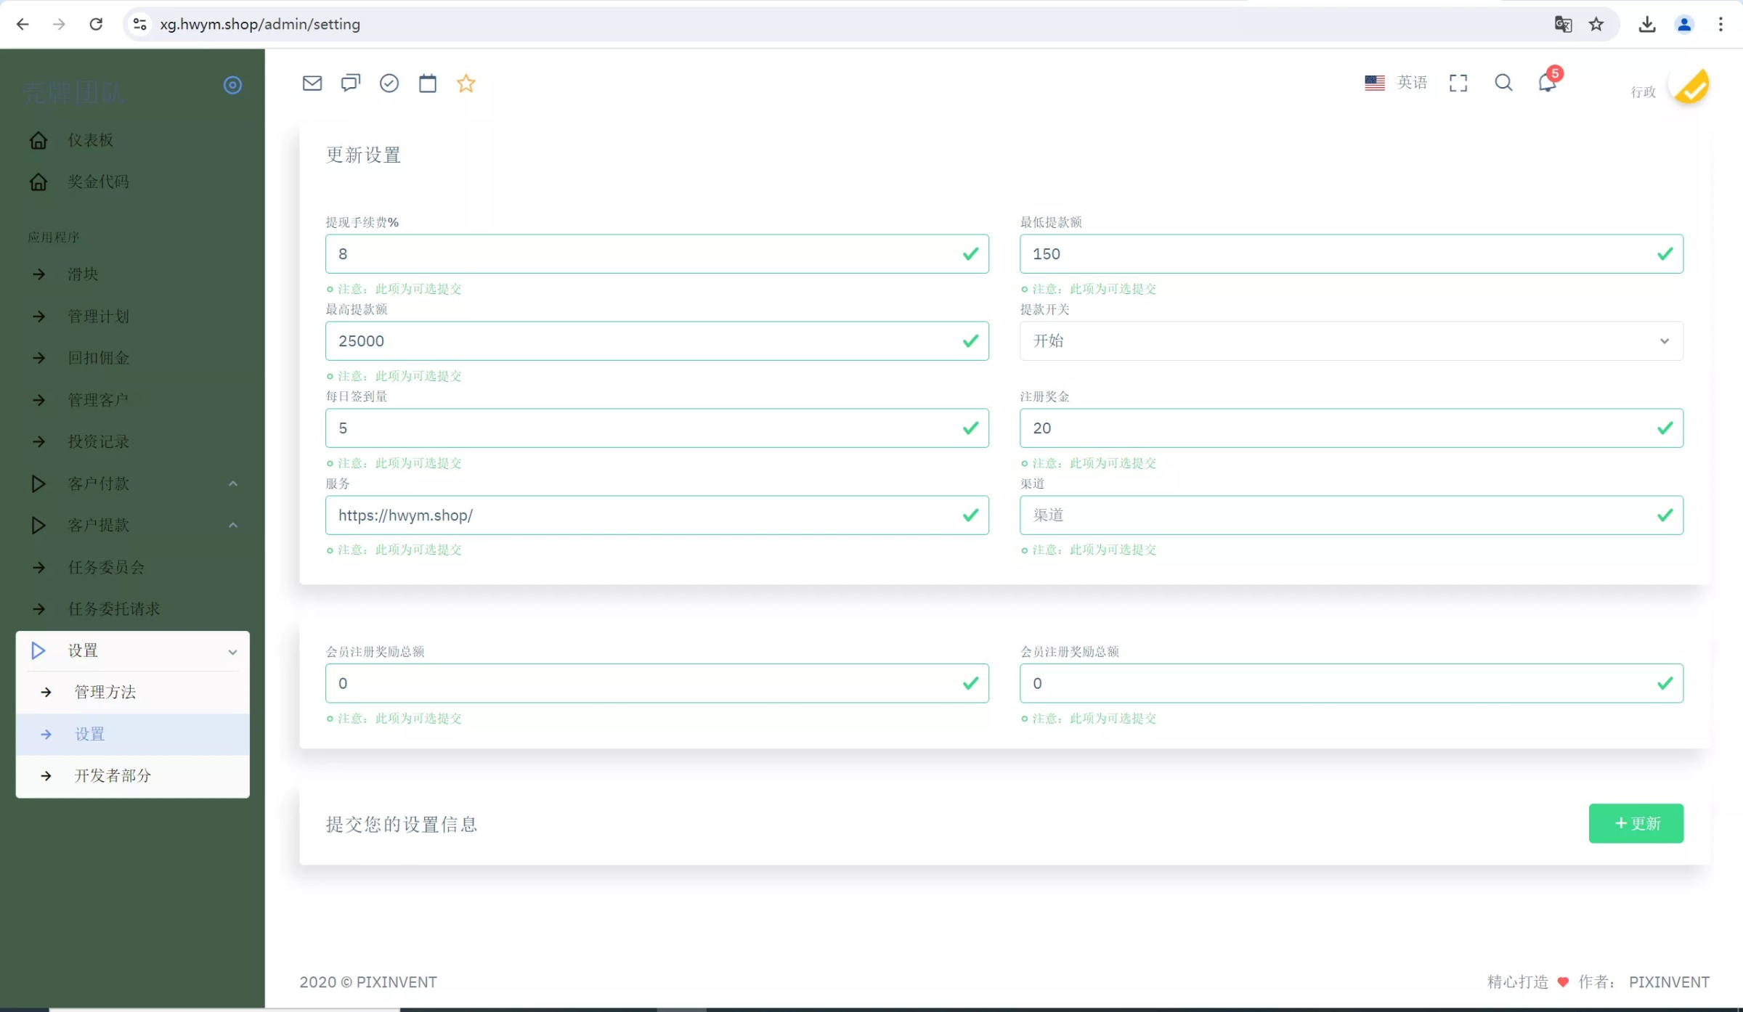Click the 提现手续费% input field

pos(646,254)
